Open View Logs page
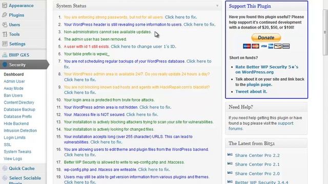 13,159
